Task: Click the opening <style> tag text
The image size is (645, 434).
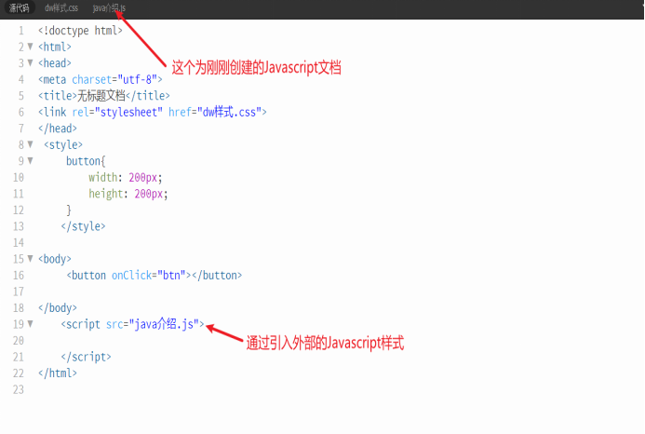Action: pyautogui.click(x=63, y=145)
